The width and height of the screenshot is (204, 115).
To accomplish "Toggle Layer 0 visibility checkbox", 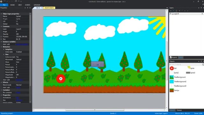I will 171,14.
